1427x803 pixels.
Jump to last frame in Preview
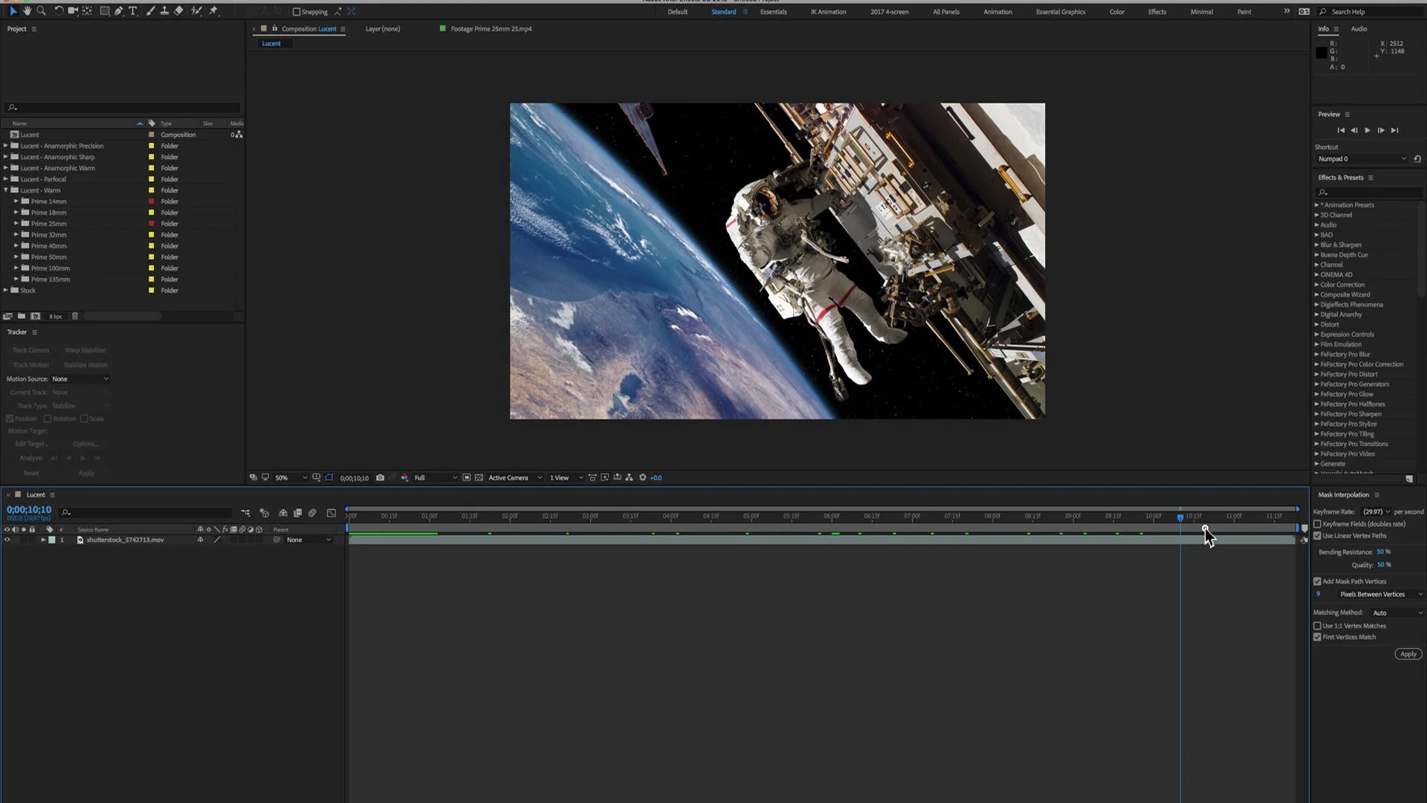pyautogui.click(x=1394, y=131)
